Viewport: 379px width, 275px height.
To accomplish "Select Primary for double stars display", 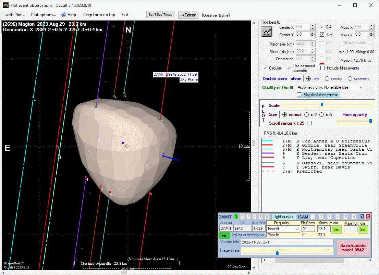I will [x=327, y=79].
